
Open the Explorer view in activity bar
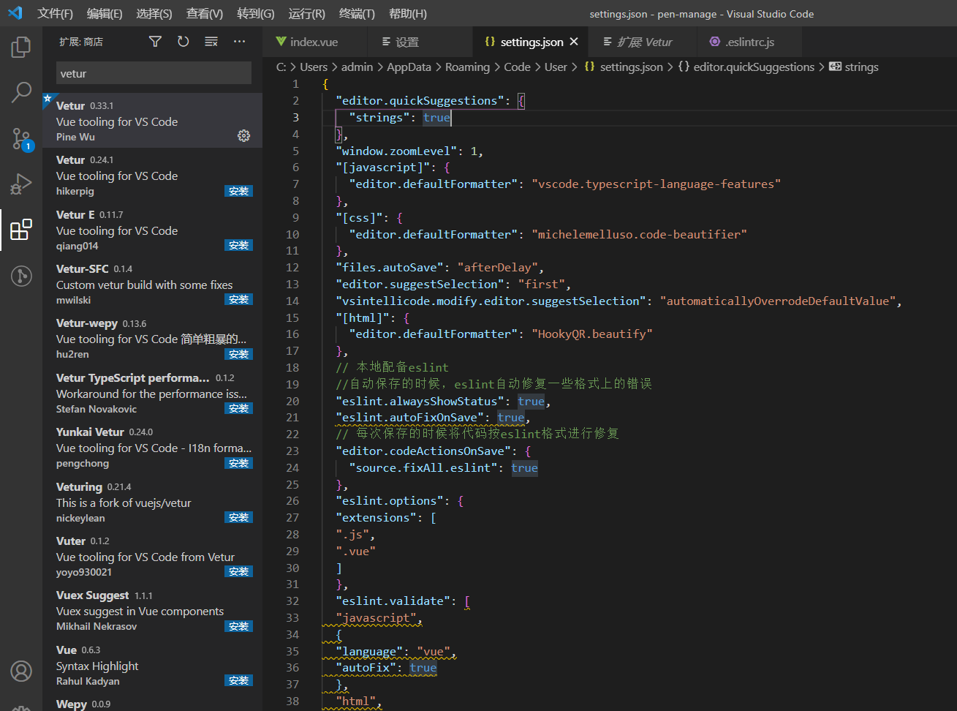coord(21,47)
